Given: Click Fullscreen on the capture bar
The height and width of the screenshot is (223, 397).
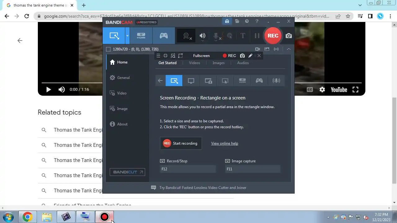Looking at the screenshot, I should click(x=201, y=56).
